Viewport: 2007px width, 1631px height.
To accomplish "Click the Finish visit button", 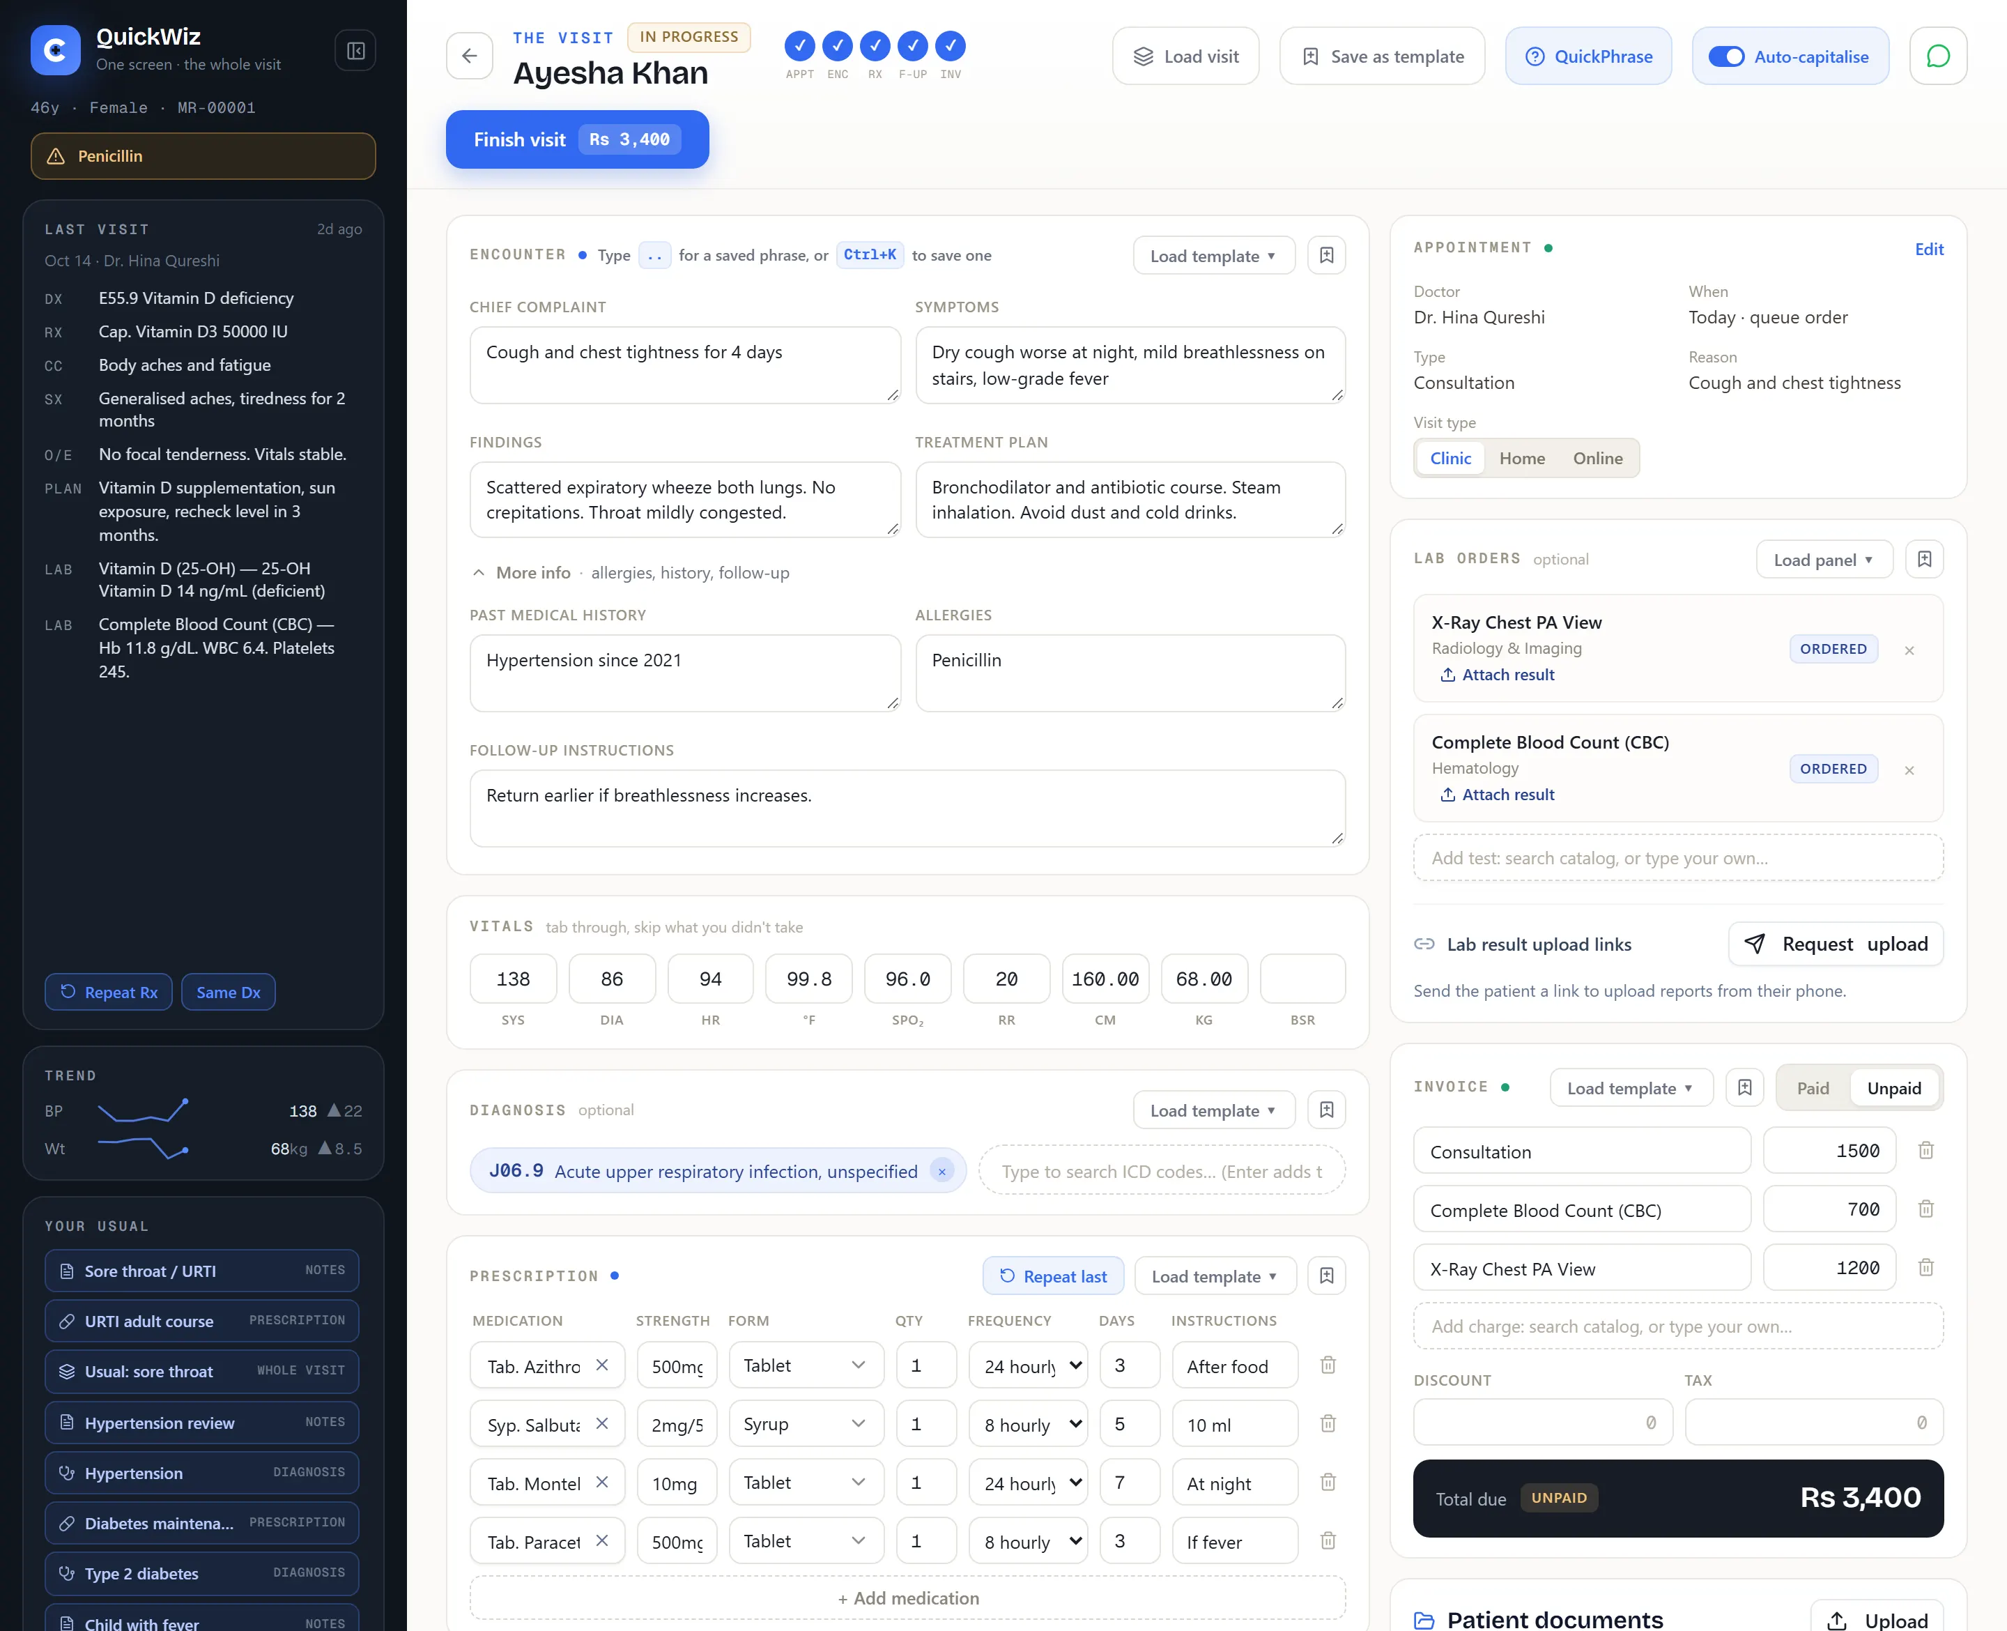I will click(x=576, y=139).
